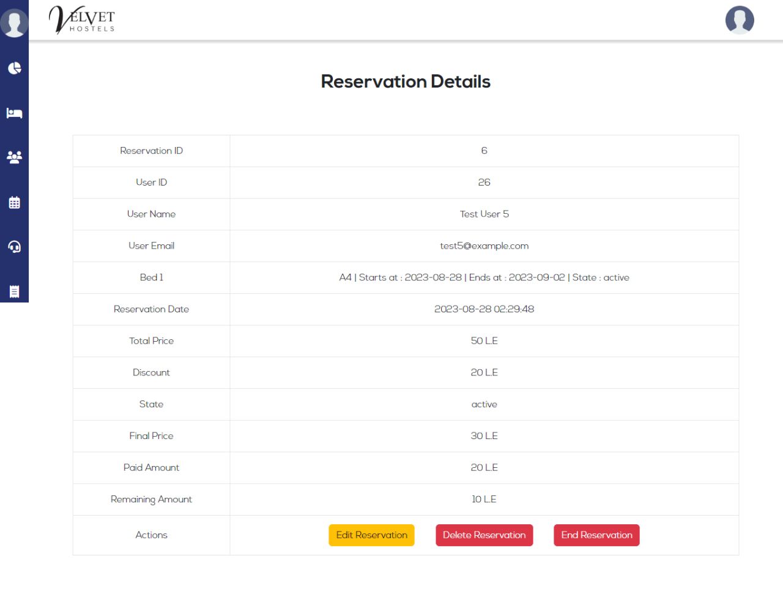The height and width of the screenshot is (613, 783).
Task: Click the Velvet Hostels logo
Action: [x=82, y=20]
